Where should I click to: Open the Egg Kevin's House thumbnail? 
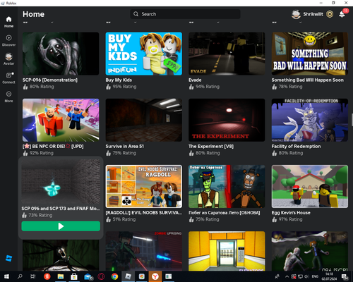click(x=310, y=186)
